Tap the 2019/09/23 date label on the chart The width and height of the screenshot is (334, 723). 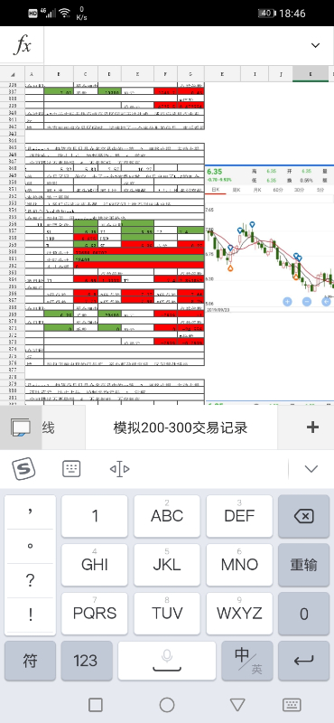(x=218, y=311)
